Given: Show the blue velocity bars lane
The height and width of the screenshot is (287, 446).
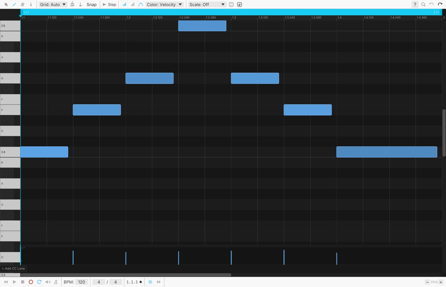Looking at the screenshot, I should coord(124,4).
